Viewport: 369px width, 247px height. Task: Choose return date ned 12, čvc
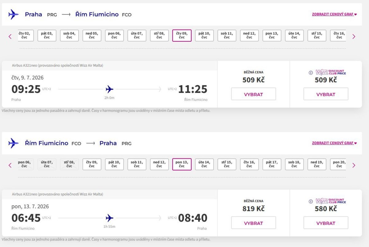click(159, 164)
